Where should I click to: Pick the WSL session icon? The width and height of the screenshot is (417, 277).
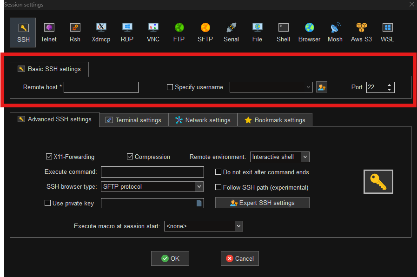point(387,33)
